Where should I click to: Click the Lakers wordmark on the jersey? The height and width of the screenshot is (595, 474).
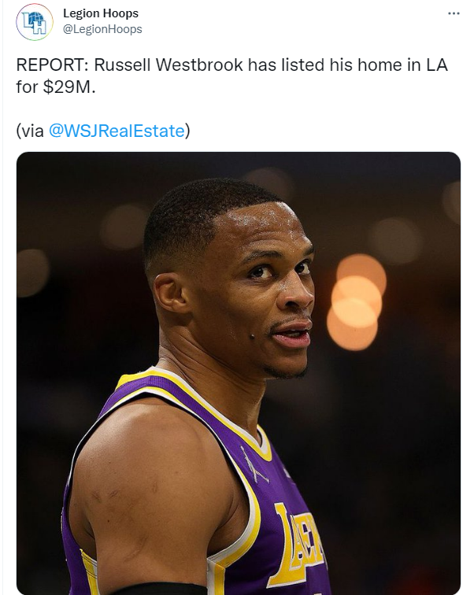(303, 539)
